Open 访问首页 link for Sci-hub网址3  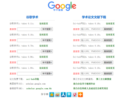[x=110, y=46]
